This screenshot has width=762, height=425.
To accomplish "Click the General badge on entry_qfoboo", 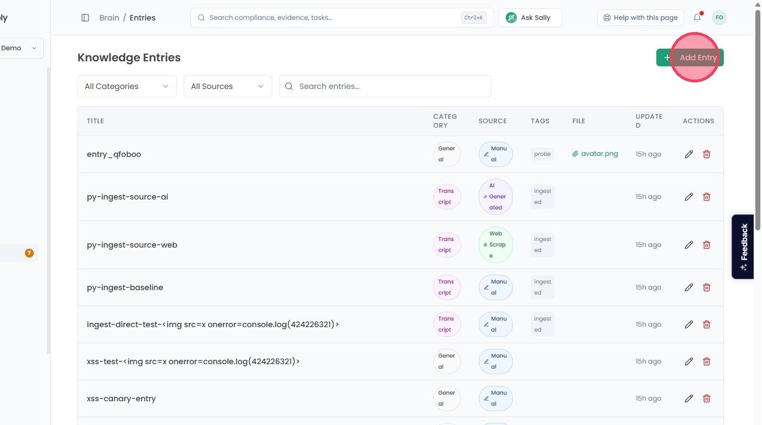I will tap(447, 154).
